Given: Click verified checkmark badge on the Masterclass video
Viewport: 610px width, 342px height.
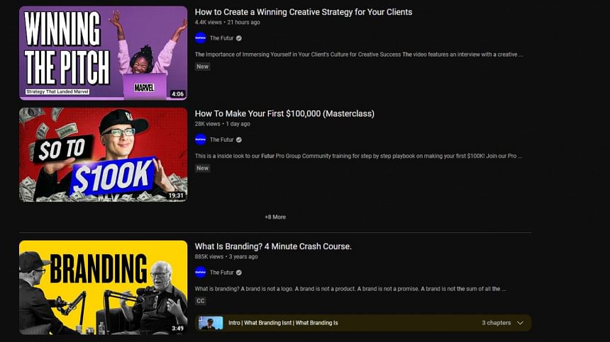Looking at the screenshot, I should [x=239, y=139].
